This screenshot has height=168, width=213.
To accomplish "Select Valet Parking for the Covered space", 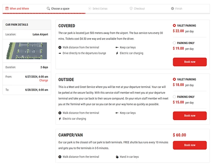I will point(174,25).
